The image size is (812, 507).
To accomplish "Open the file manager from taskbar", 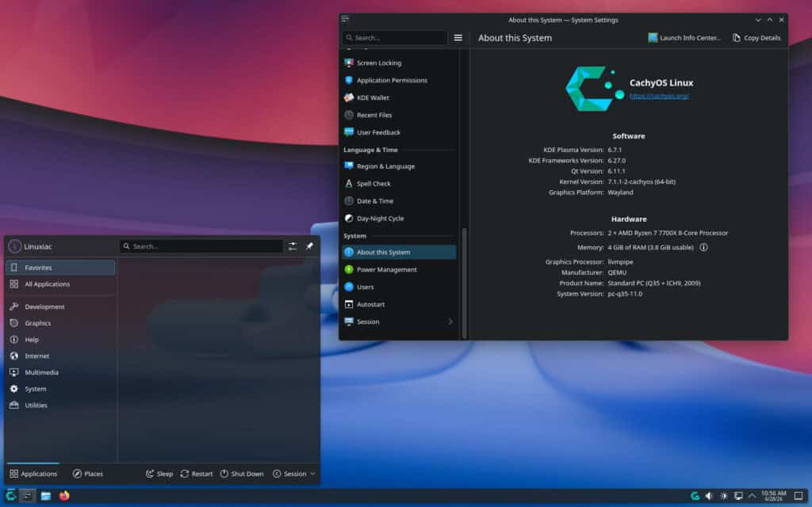I will (x=45, y=496).
